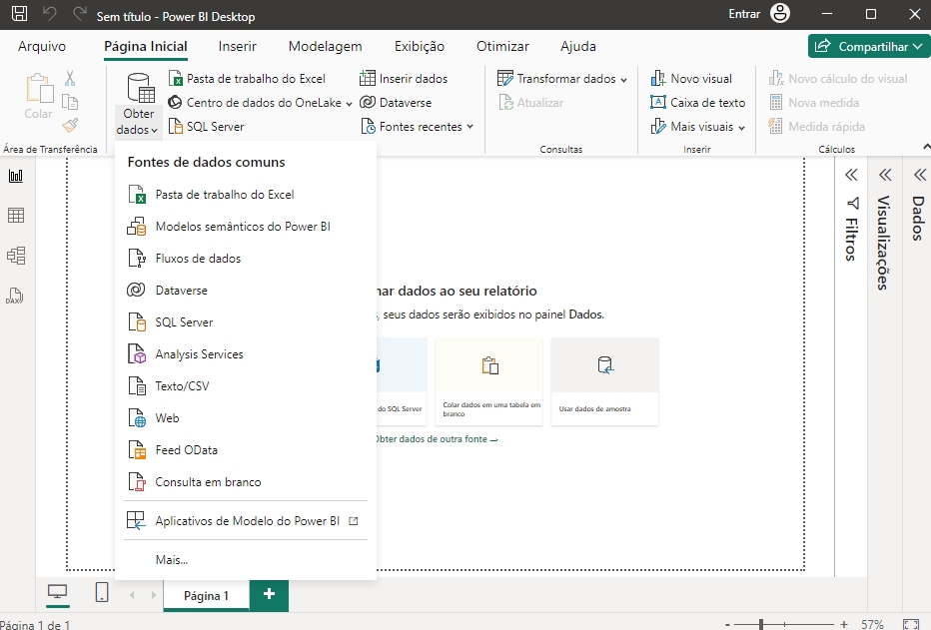Click Mais... at bottom of list
This screenshot has height=630, width=931.
point(172,559)
